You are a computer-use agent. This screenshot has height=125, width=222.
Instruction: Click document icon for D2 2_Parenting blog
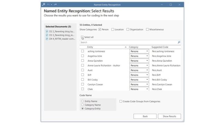point(47,32)
